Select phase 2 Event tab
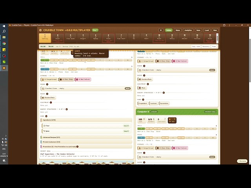 pyautogui.click(x=58, y=38)
